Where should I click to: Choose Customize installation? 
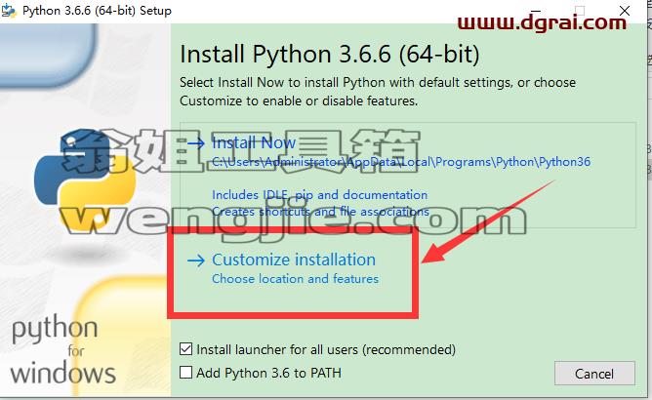coord(294,260)
